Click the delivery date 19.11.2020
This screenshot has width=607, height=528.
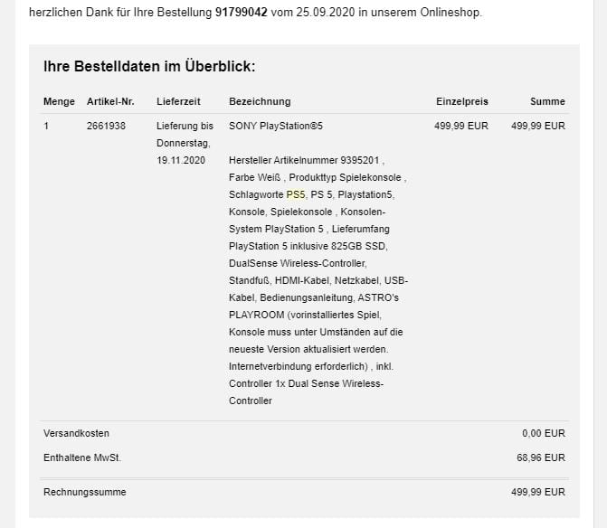[181, 160]
